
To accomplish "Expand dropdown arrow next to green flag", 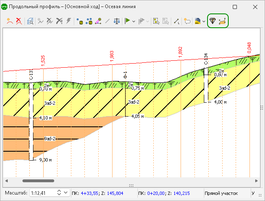I will click(134, 21).
